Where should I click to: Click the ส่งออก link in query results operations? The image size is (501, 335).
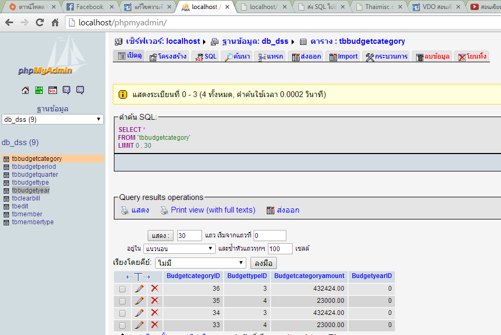tap(288, 210)
